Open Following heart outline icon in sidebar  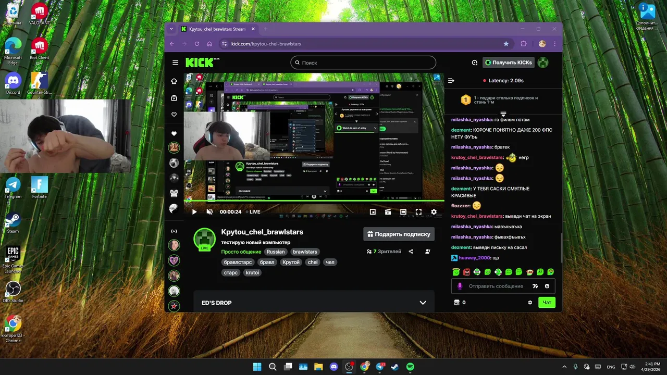pos(174,115)
